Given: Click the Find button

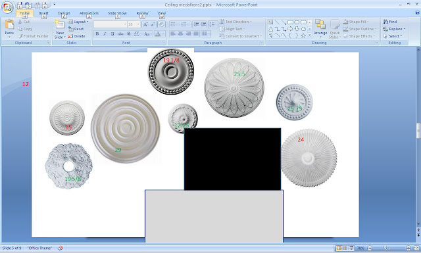Looking at the screenshot, I should point(390,22).
